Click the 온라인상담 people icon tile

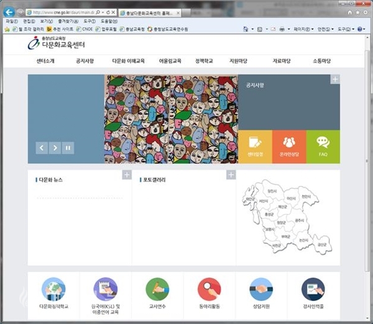point(289,147)
